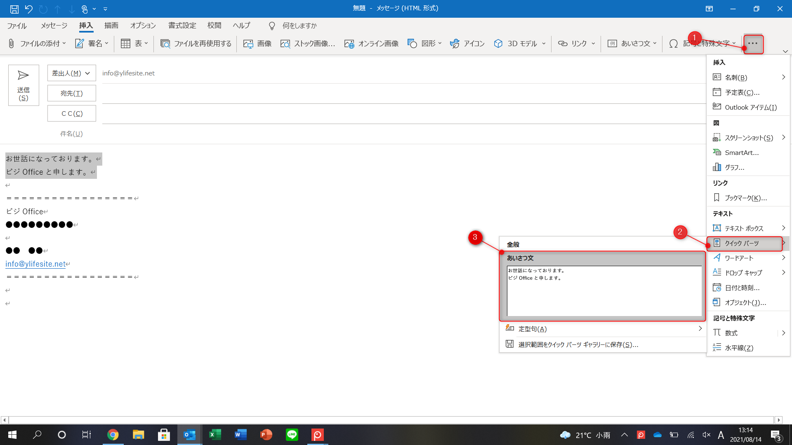Open 名刺 business card submenu
The height and width of the screenshot is (445, 792).
(x=748, y=77)
